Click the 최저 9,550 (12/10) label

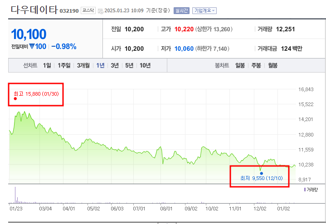(262, 178)
